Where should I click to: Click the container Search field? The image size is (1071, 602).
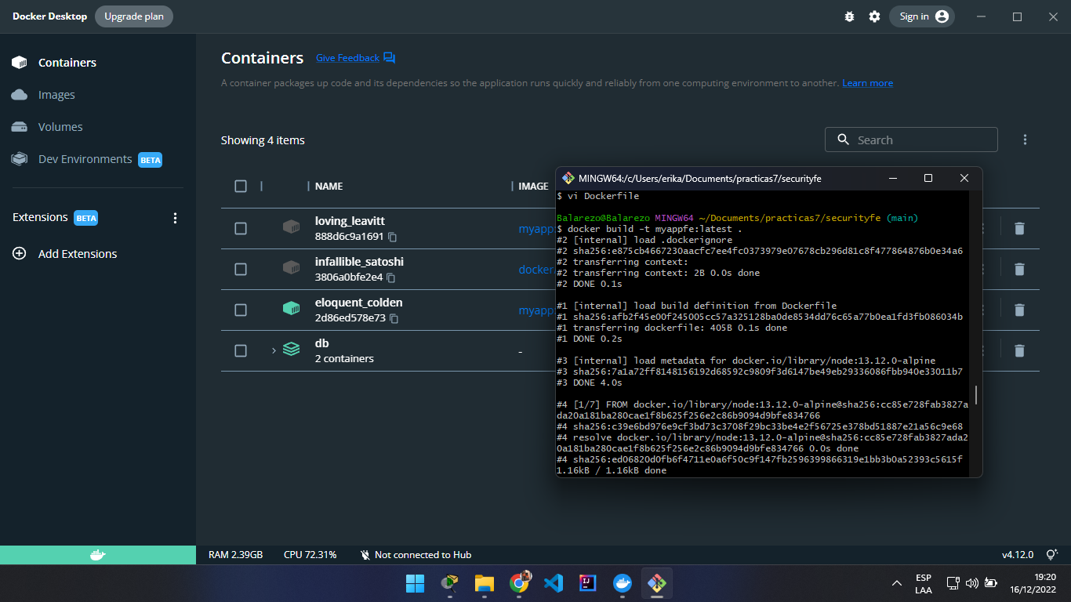pyautogui.click(x=910, y=139)
